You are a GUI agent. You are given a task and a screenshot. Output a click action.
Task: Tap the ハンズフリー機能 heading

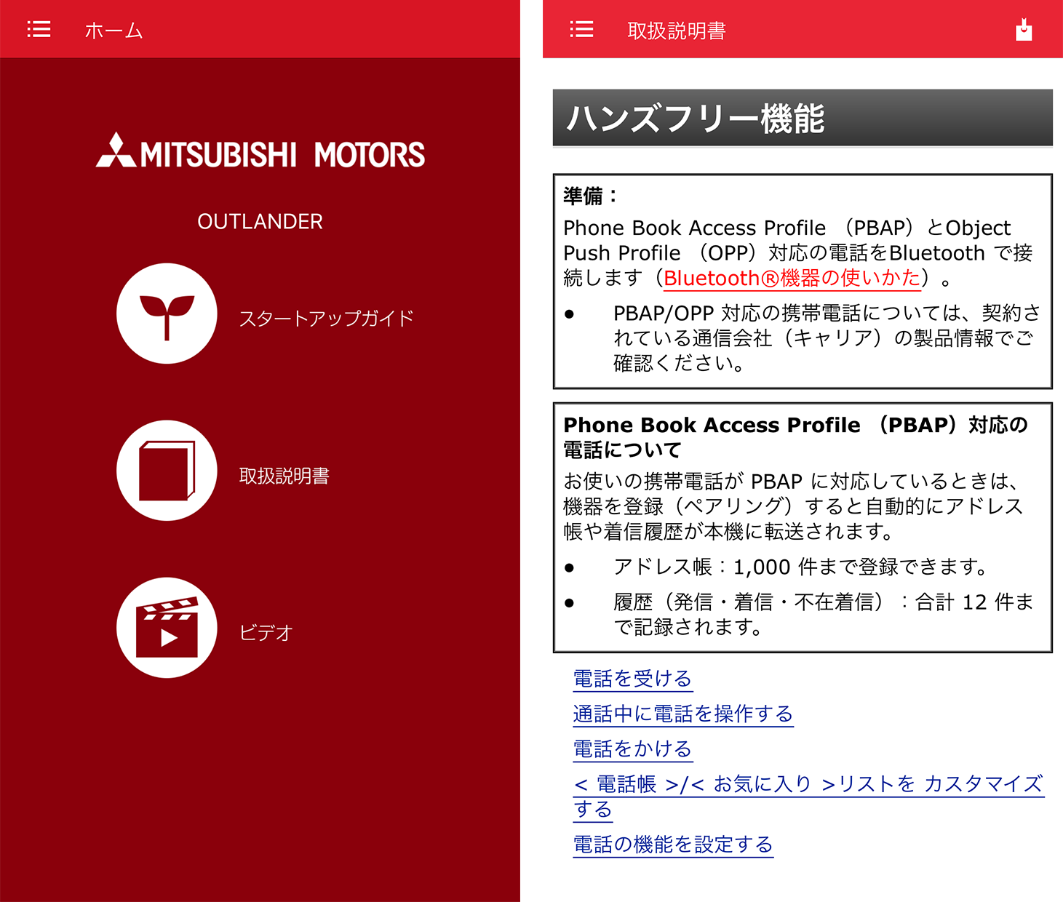tap(695, 119)
